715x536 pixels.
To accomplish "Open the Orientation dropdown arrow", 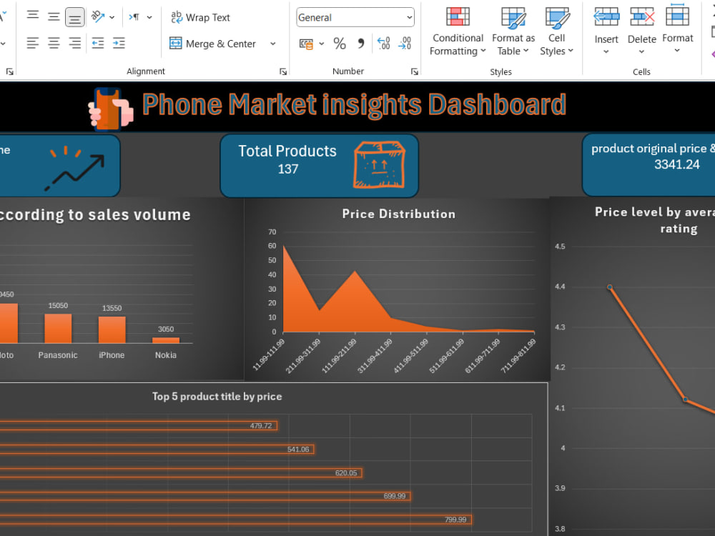I will [112, 18].
